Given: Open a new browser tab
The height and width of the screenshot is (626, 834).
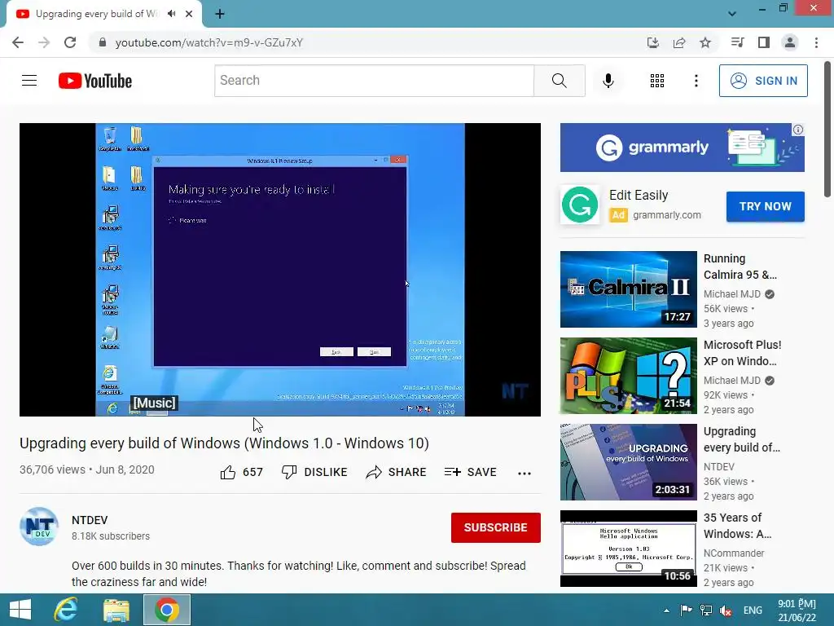Looking at the screenshot, I should (220, 15).
